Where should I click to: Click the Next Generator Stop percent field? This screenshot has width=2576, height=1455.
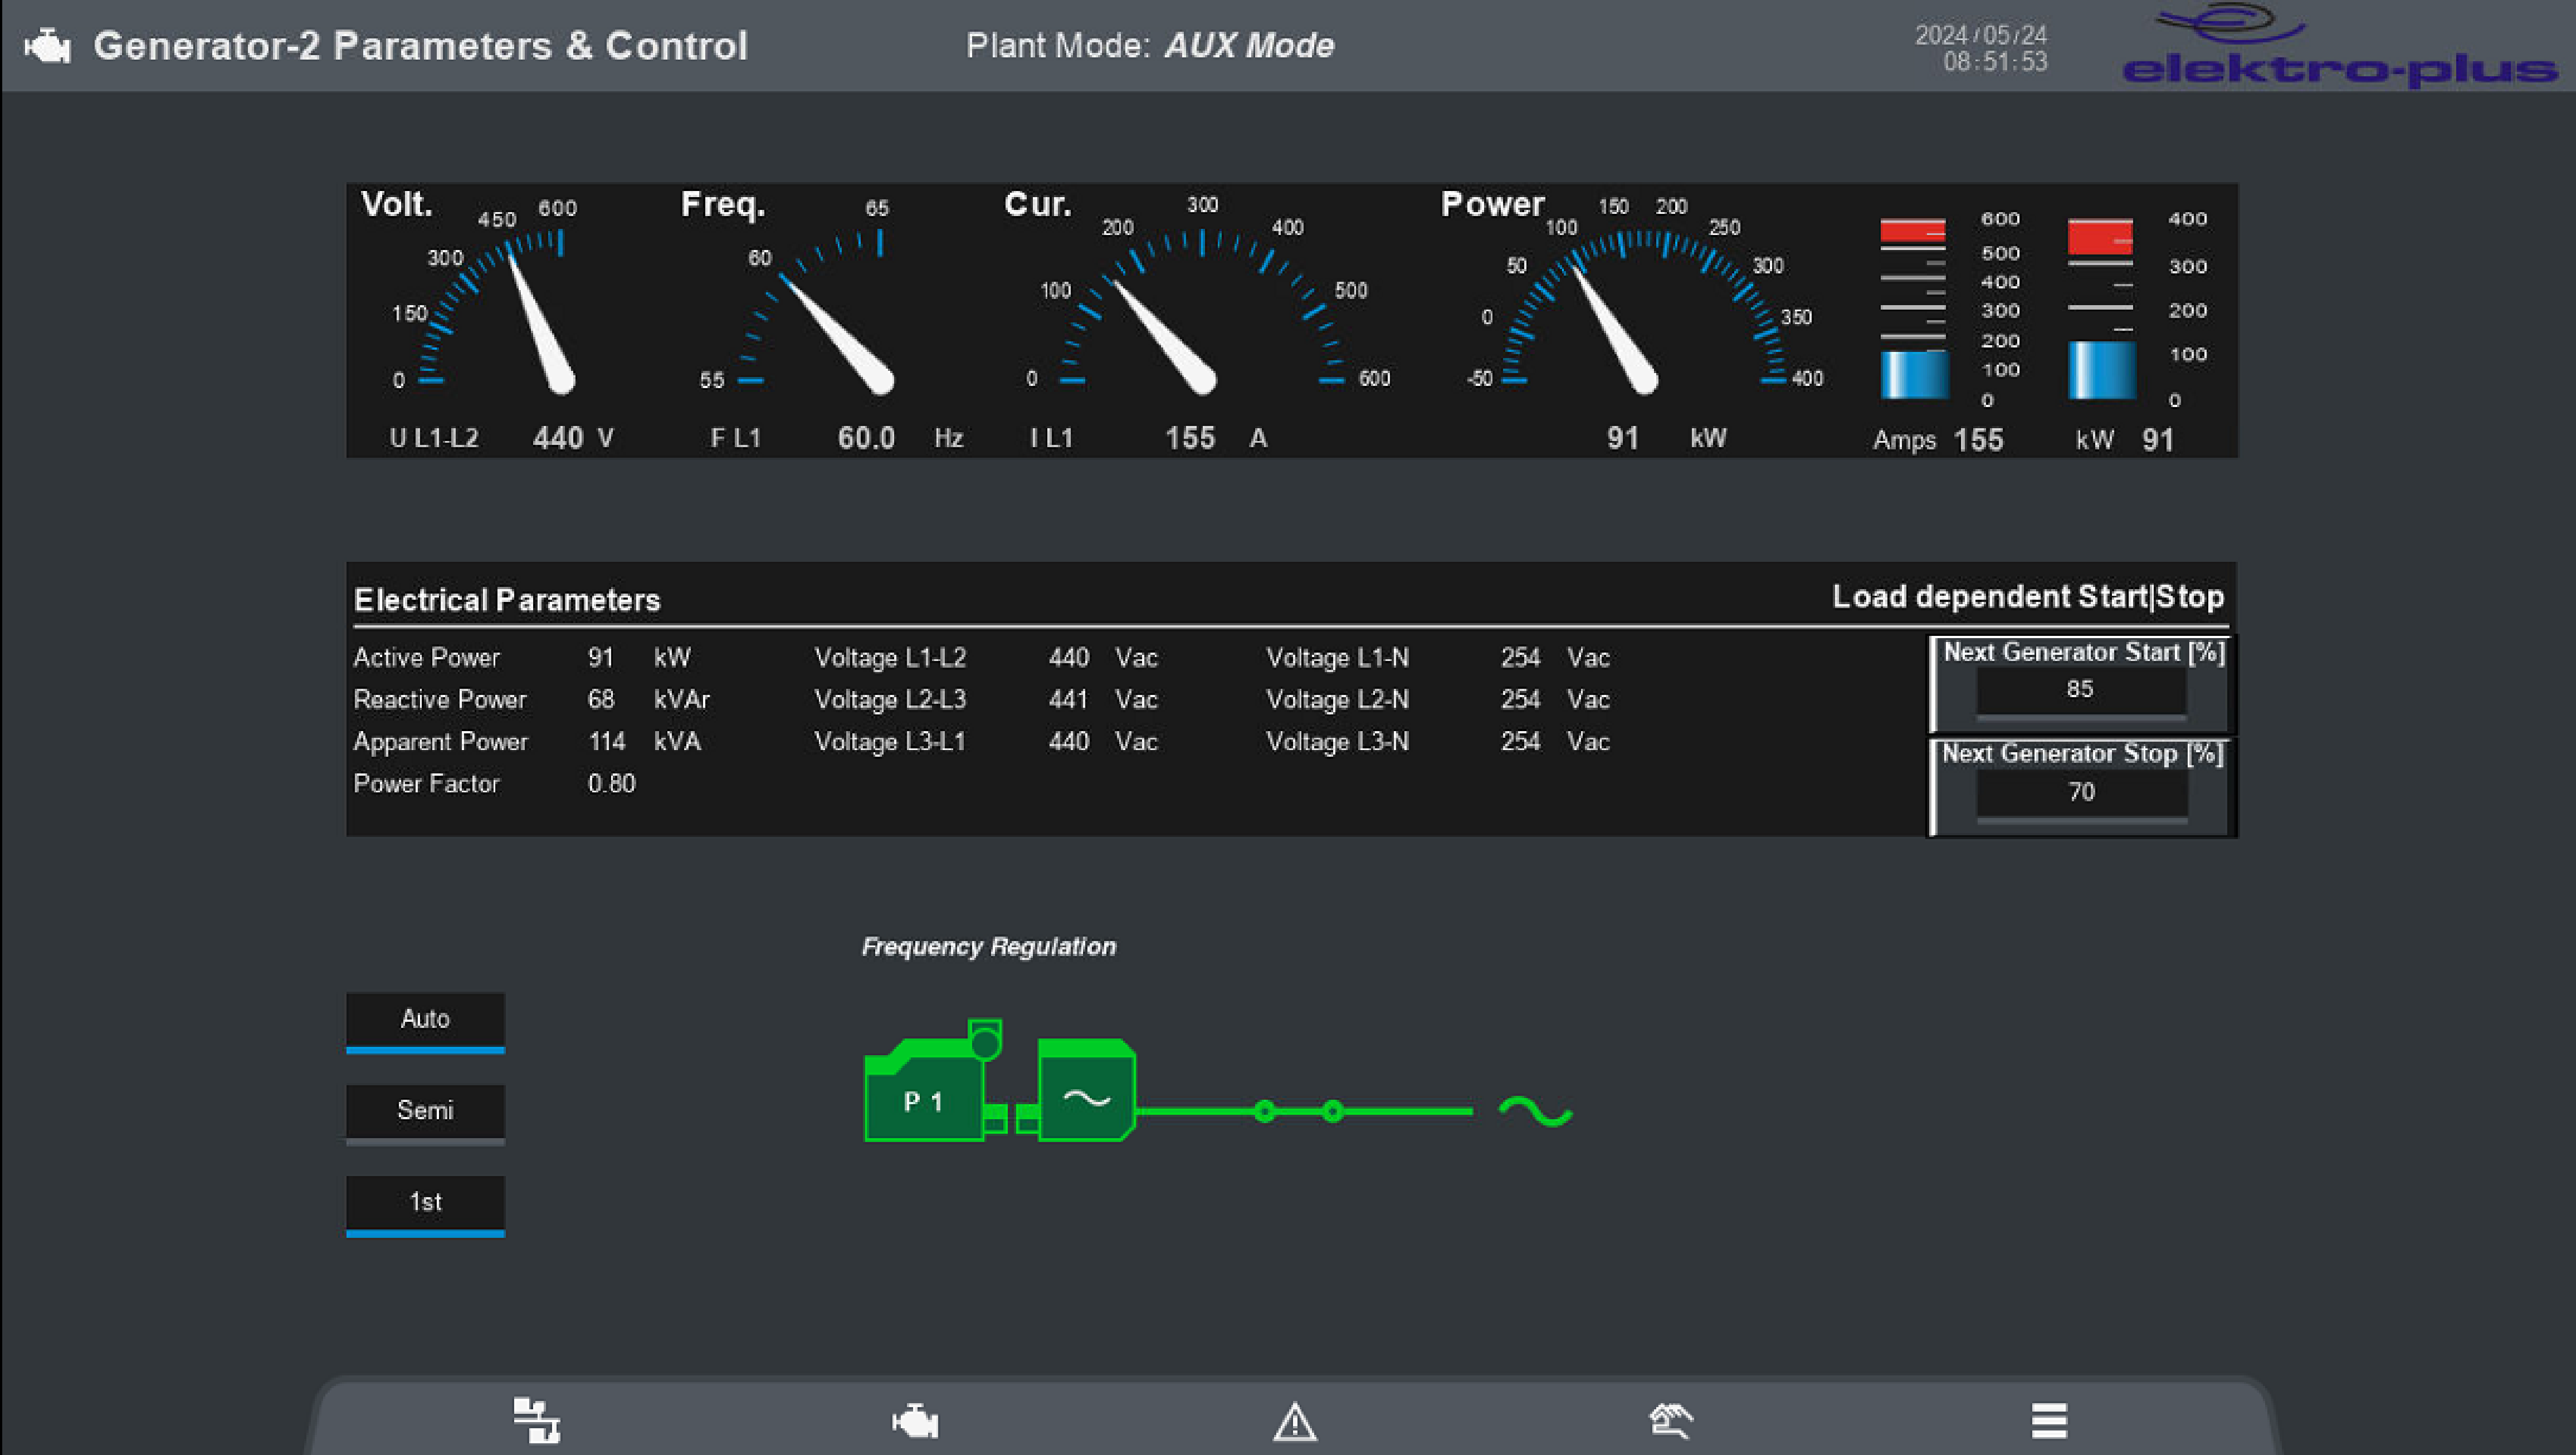tap(2081, 792)
